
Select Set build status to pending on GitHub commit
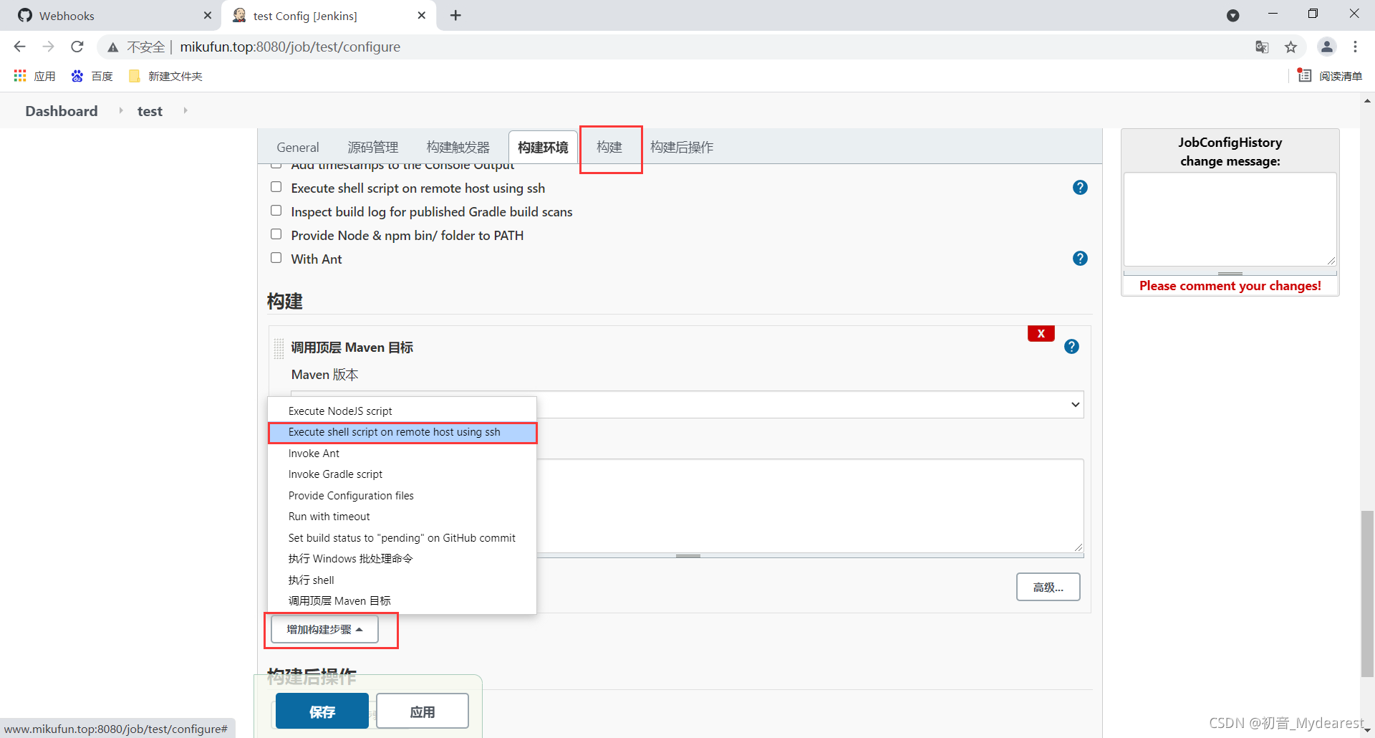(402, 538)
